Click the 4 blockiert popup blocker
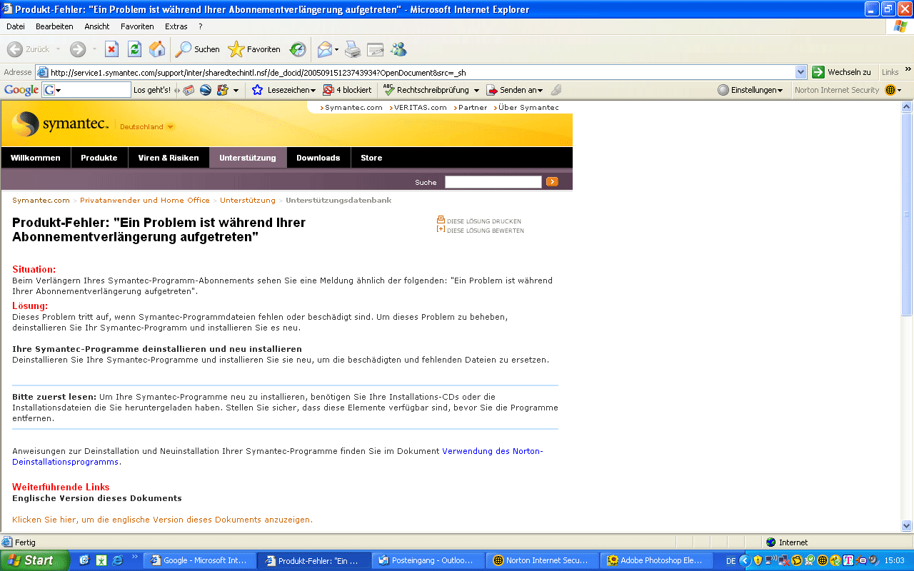Viewport: 914px width, 571px height. tap(348, 90)
